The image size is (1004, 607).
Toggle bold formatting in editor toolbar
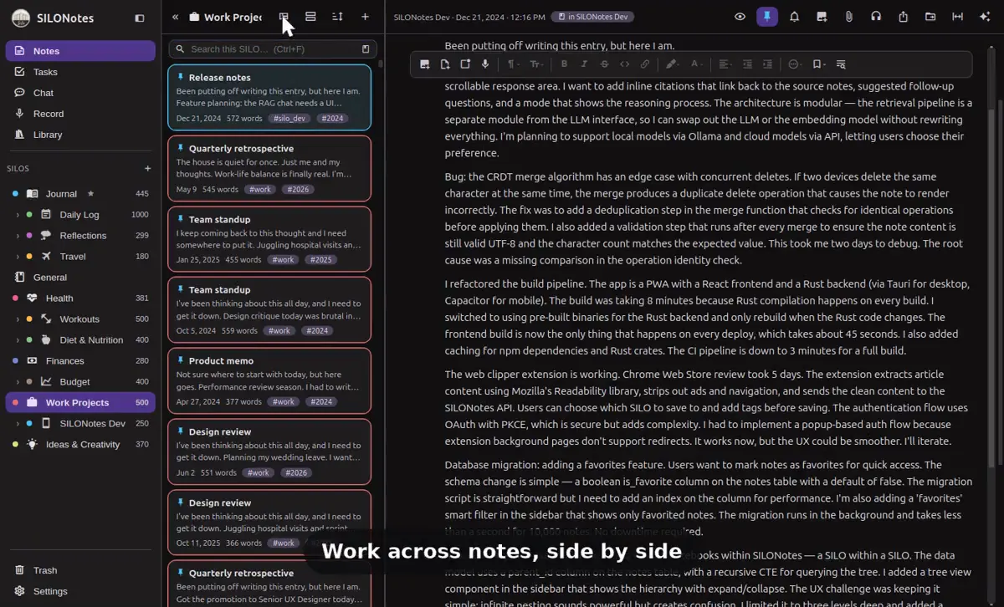[564, 64]
